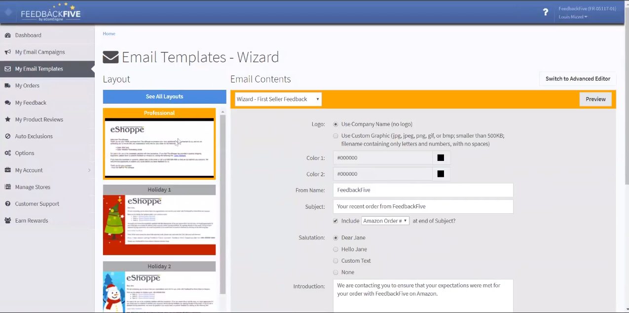Click the question icon for Customer Support
Image resolution: width=629 pixels, height=313 pixels.
tap(7, 204)
